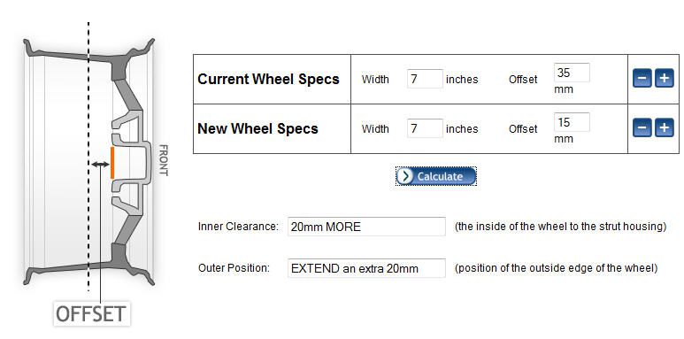The width and height of the screenshot is (684, 339).
Task: Click the OFFSET label below the wheel
Action: pyautogui.click(x=92, y=313)
